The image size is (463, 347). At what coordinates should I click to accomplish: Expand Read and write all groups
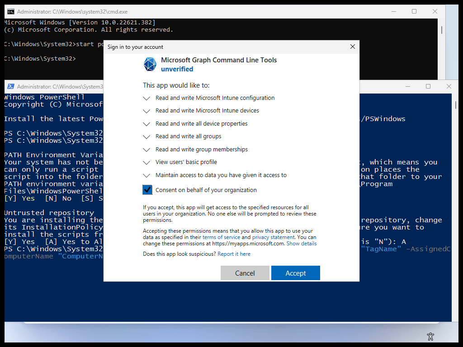coord(146,136)
